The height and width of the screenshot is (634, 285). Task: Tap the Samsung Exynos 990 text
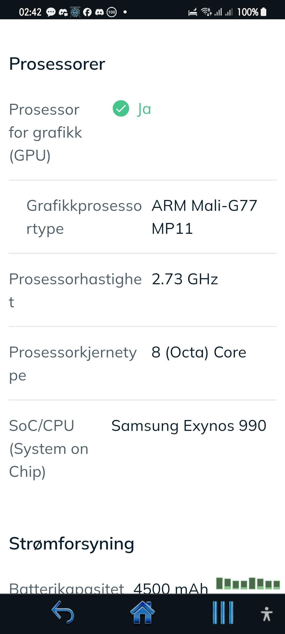click(x=189, y=426)
